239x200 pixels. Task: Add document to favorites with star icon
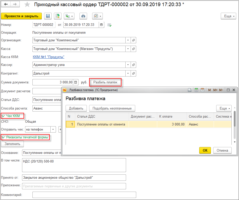click(27, 4)
